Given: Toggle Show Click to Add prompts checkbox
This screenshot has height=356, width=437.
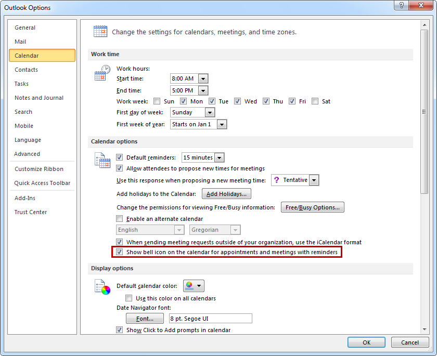Looking at the screenshot, I should [x=119, y=330].
